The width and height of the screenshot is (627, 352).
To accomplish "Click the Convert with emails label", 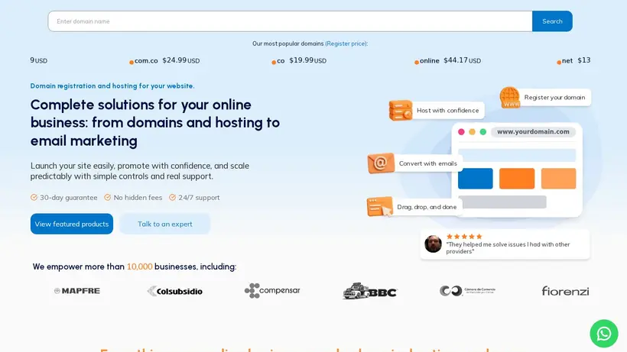I will click(x=428, y=163).
